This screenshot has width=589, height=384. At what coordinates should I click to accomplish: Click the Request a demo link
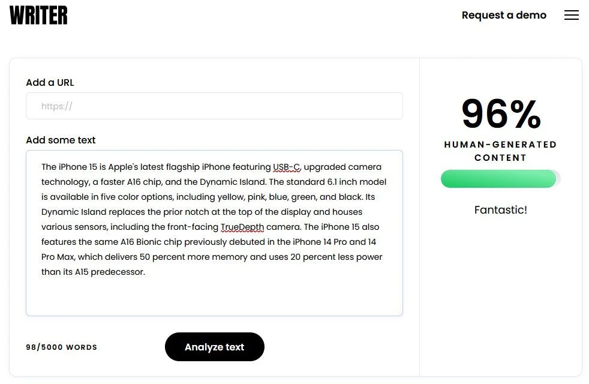[x=504, y=16]
